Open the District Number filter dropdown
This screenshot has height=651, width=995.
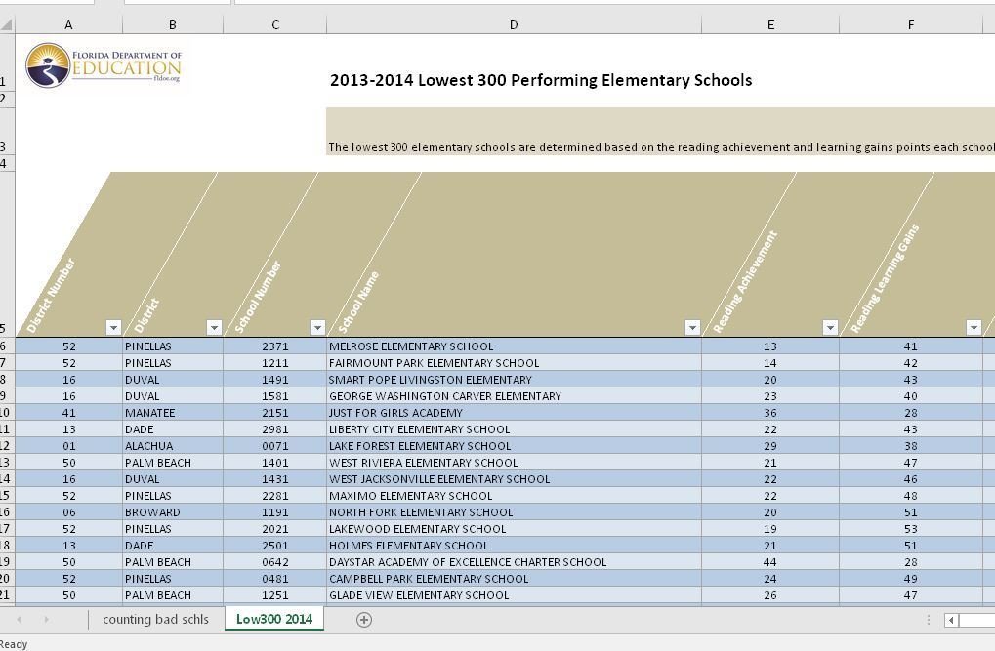[113, 327]
